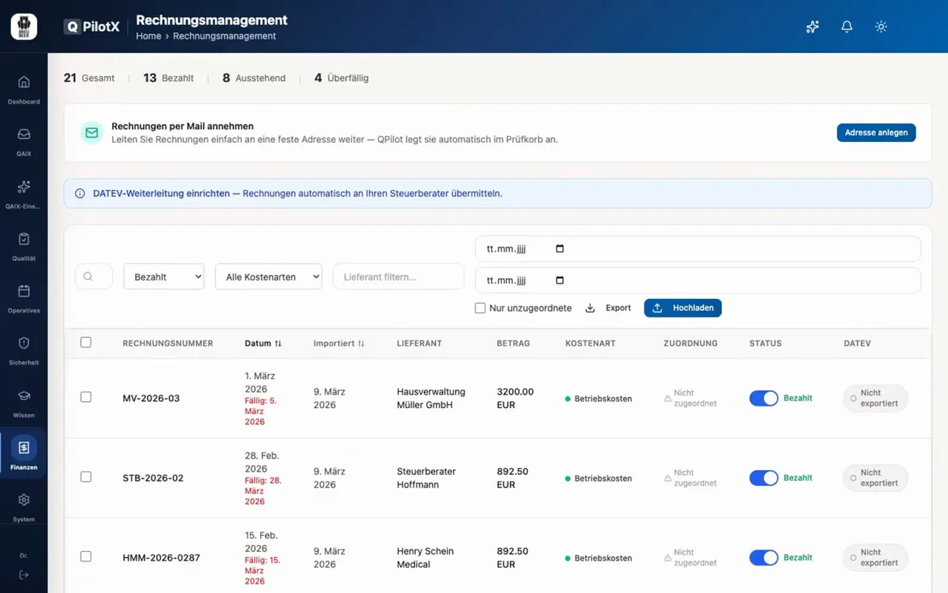Select the MV-2026-03 row checkbox
Image resolution: width=948 pixels, height=593 pixels.
point(86,397)
